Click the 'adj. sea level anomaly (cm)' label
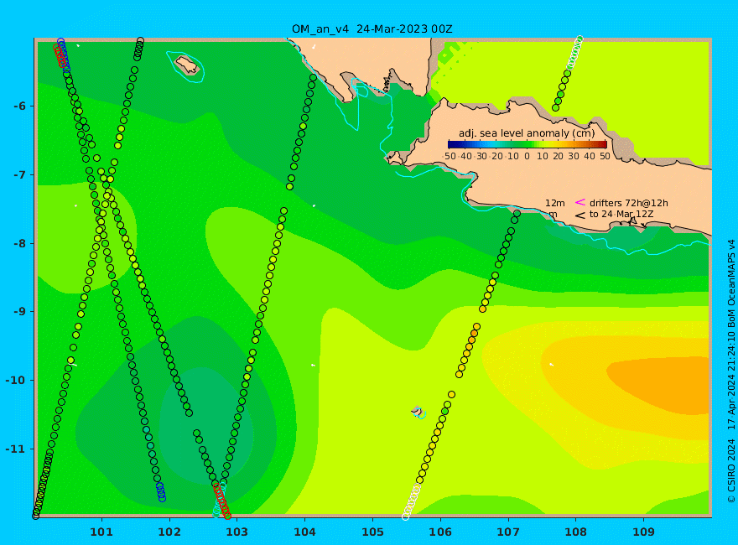 click(x=527, y=133)
